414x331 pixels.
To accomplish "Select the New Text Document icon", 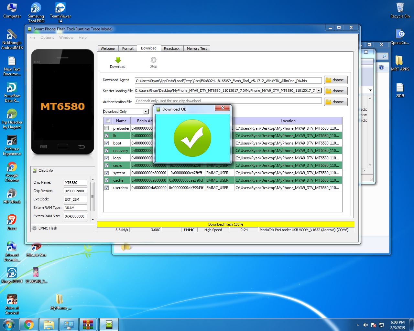I will click(x=12, y=66).
